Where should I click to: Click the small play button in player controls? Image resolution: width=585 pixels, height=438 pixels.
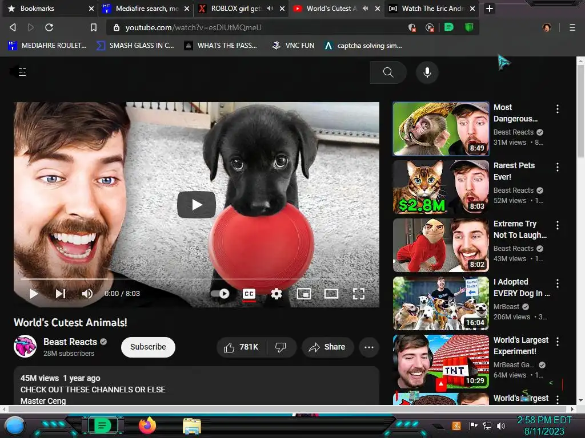pyautogui.click(x=34, y=294)
